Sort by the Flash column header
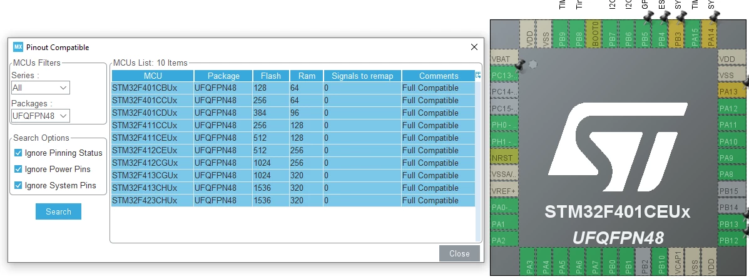 (271, 76)
